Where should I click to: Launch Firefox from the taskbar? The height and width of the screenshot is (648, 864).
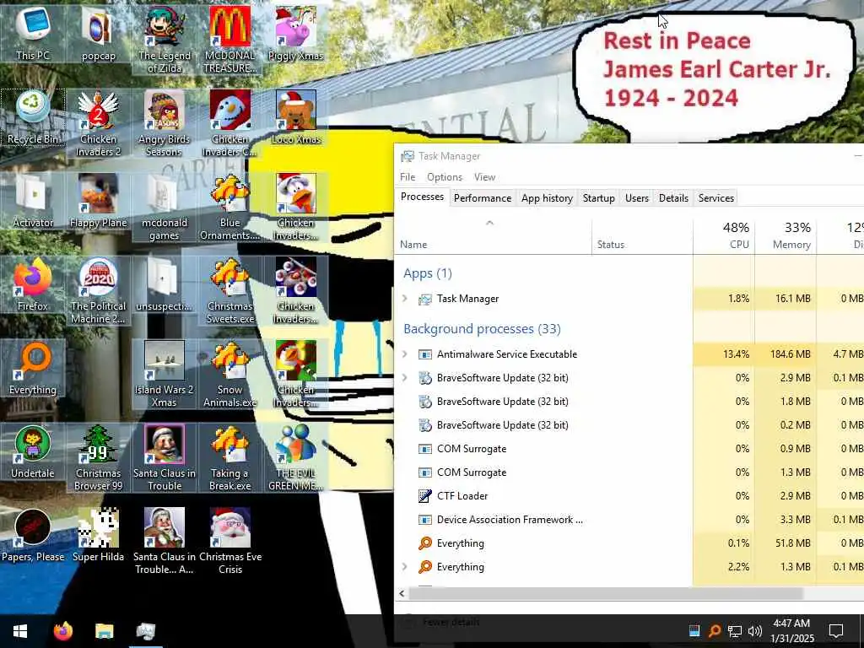62,631
